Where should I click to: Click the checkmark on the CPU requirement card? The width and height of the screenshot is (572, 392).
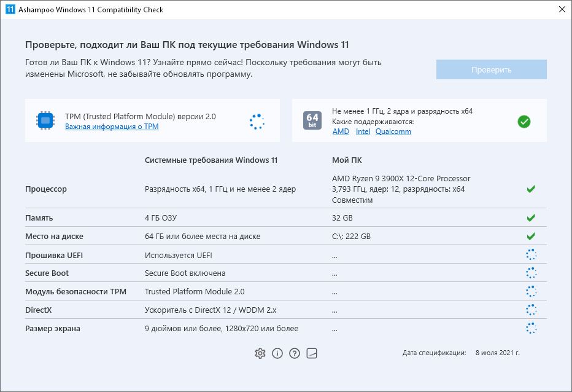point(524,122)
